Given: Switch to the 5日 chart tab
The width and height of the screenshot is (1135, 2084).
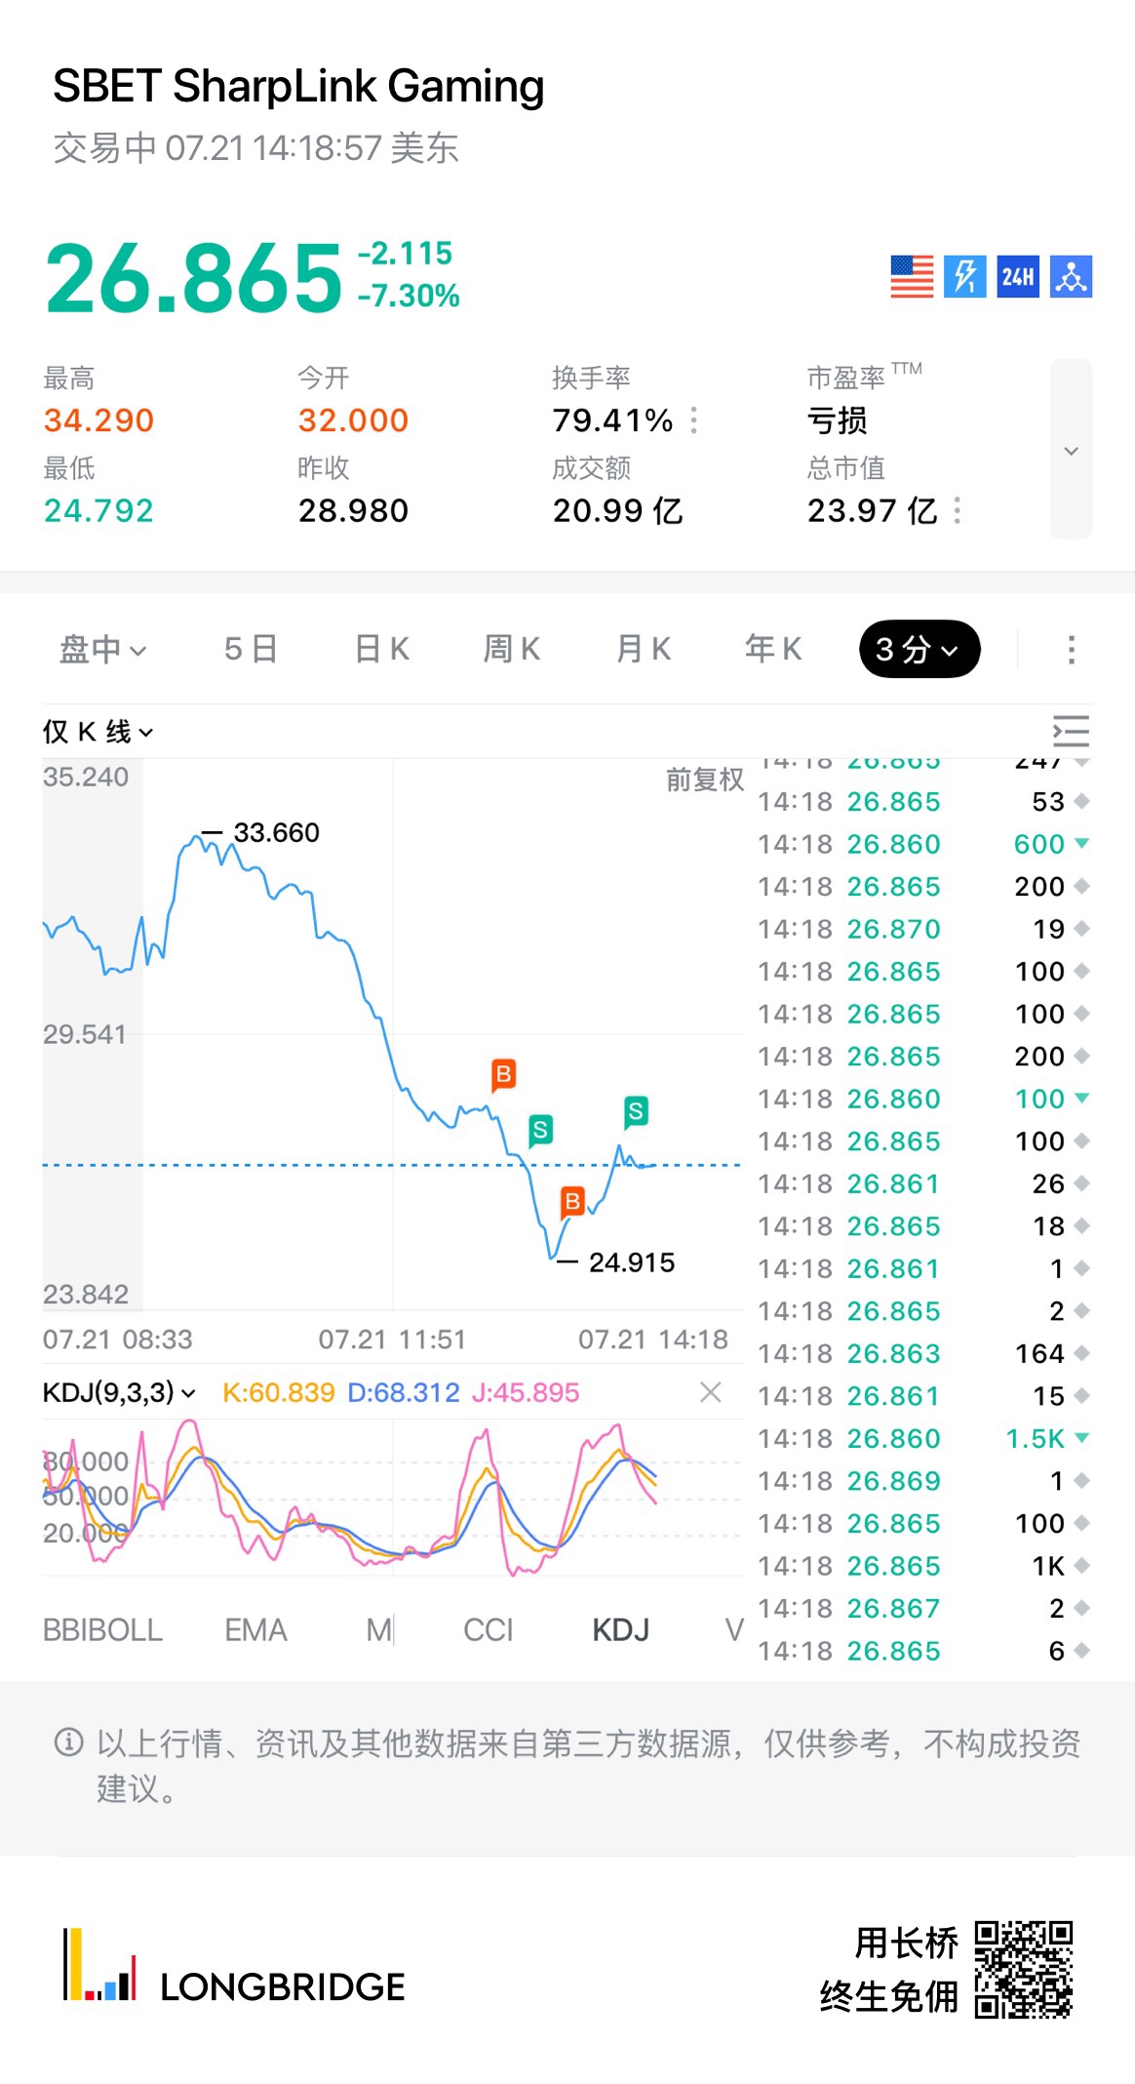Looking at the screenshot, I should (251, 650).
